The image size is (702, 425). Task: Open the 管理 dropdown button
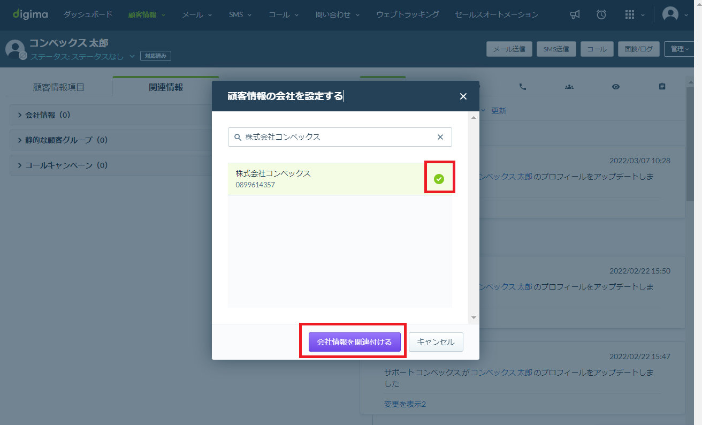coord(680,49)
